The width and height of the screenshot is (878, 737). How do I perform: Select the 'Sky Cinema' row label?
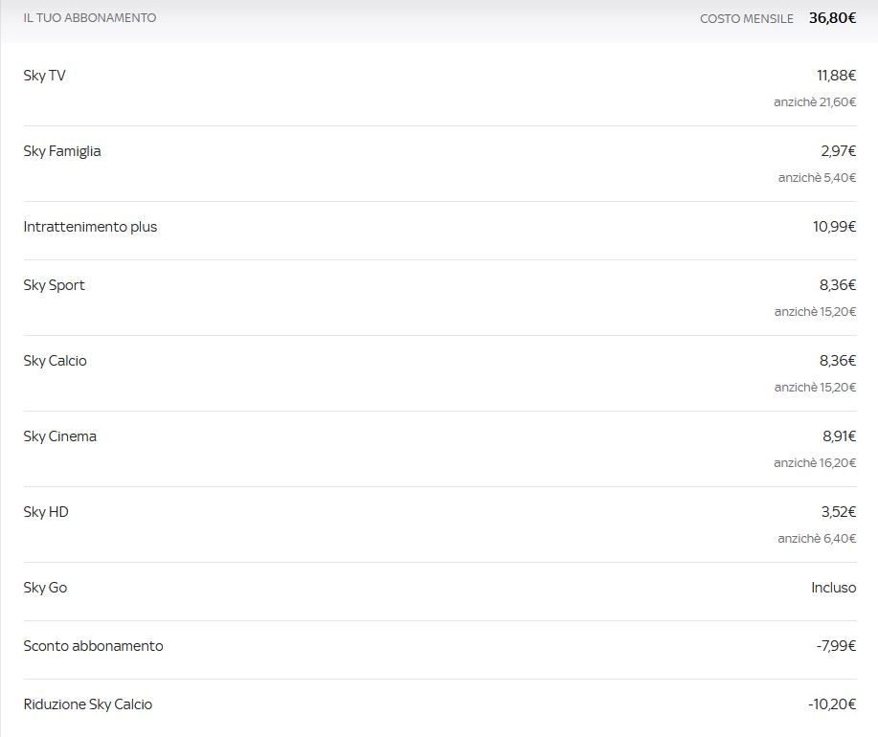[x=60, y=436]
